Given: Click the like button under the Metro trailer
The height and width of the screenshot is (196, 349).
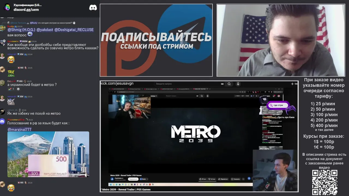Looking at the screenshot, I should click(203, 179).
